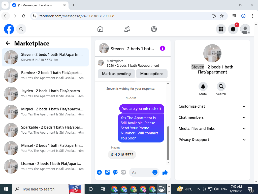
Task: Click the Mark as pending button
Action: tap(116, 74)
